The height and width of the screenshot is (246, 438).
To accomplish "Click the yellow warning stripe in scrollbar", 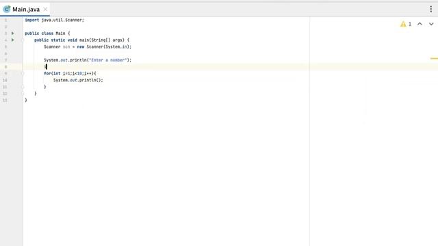I will [434, 58].
